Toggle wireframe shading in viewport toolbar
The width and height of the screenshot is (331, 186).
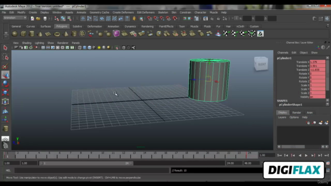tap(80, 48)
